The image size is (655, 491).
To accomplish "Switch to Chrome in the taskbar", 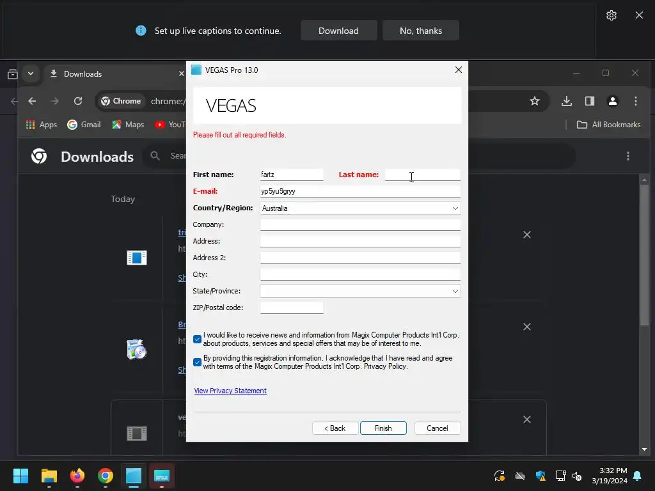I will point(106,476).
